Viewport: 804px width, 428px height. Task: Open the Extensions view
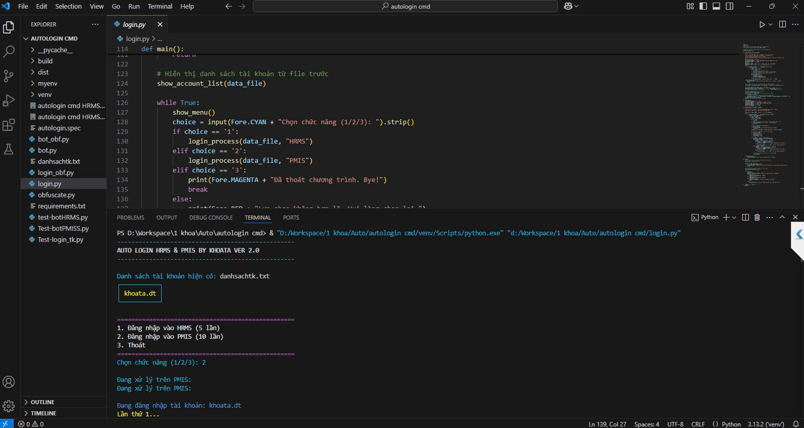click(9, 125)
